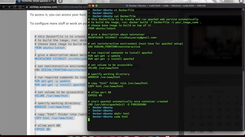Click 'VOLUME /var/www/html' in terminal
This screenshot has height=137, width=245.
(103, 68)
